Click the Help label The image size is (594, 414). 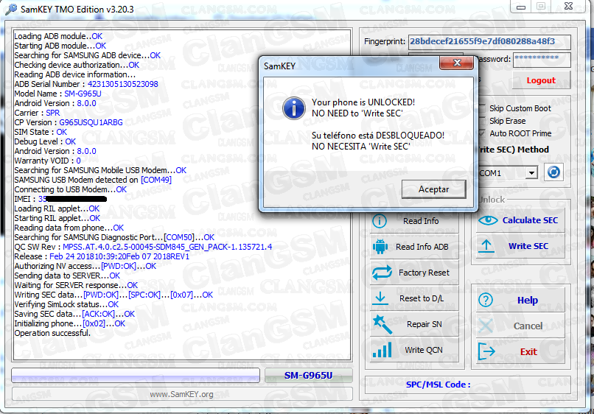point(528,301)
